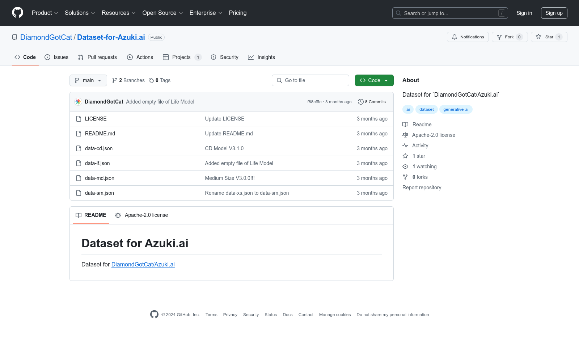The image size is (579, 362).
Task: Go to the GitHub homepage logo
Action: click(17, 13)
